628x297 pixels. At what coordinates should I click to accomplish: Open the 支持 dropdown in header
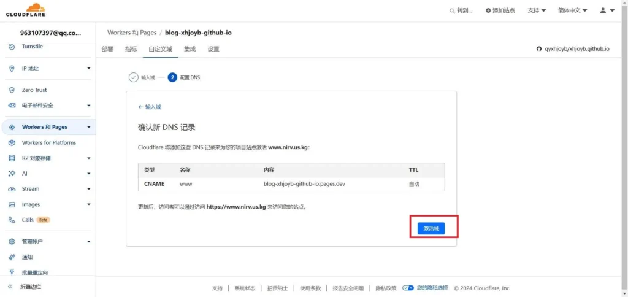(x=537, y=10)
